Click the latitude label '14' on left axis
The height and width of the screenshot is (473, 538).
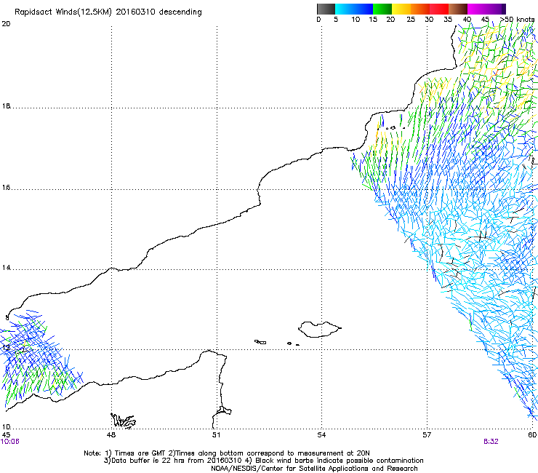pos(6,268)
